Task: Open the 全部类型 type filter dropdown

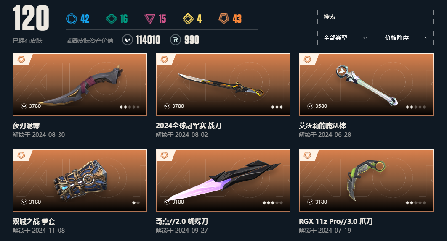Action: click(344, 38)
